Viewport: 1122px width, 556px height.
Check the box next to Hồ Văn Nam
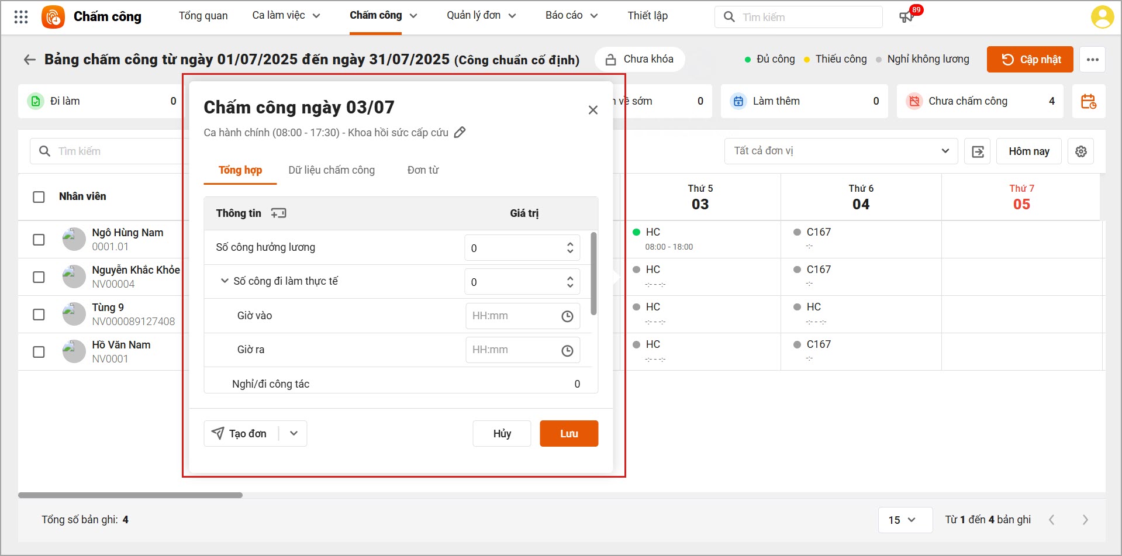tap(39, 352)
